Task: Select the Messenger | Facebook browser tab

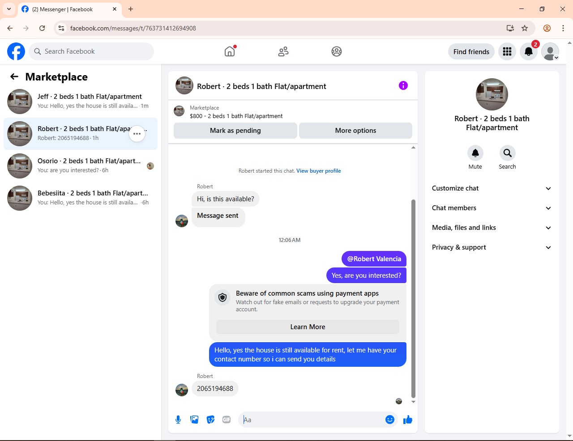Action: tap(69, 9)
